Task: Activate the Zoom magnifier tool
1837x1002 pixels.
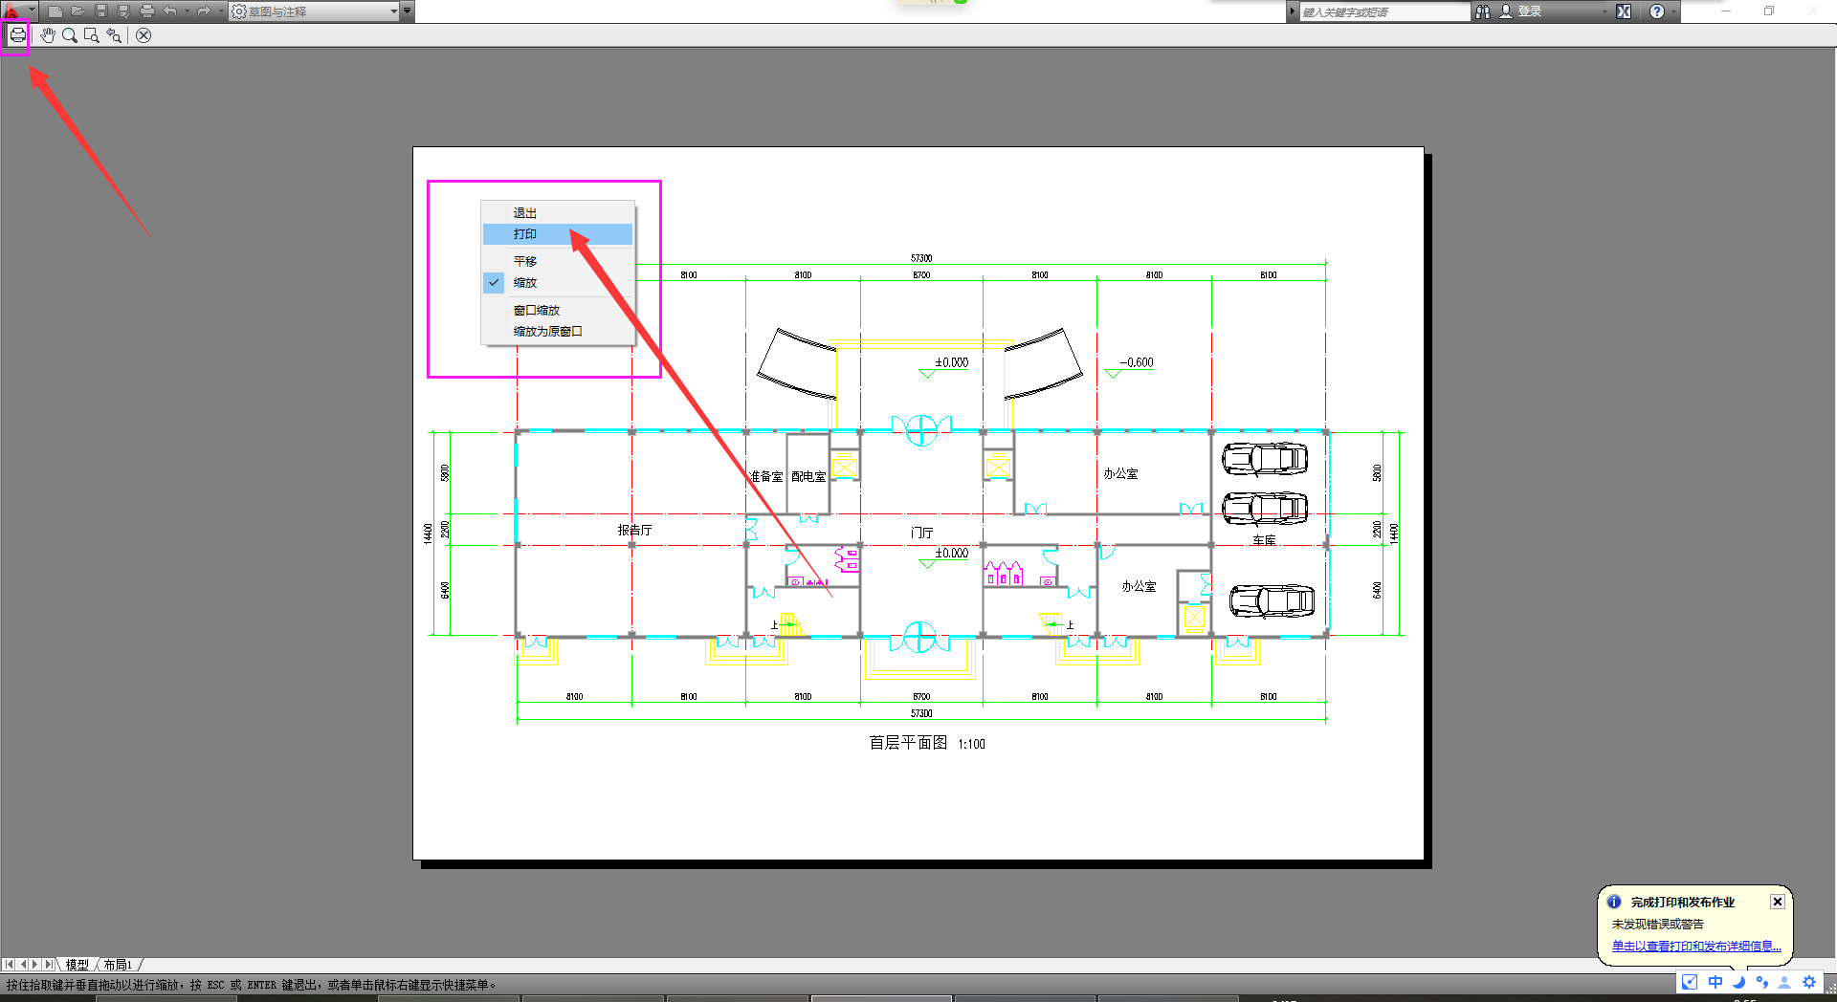Action: click(x=70, y=35)
